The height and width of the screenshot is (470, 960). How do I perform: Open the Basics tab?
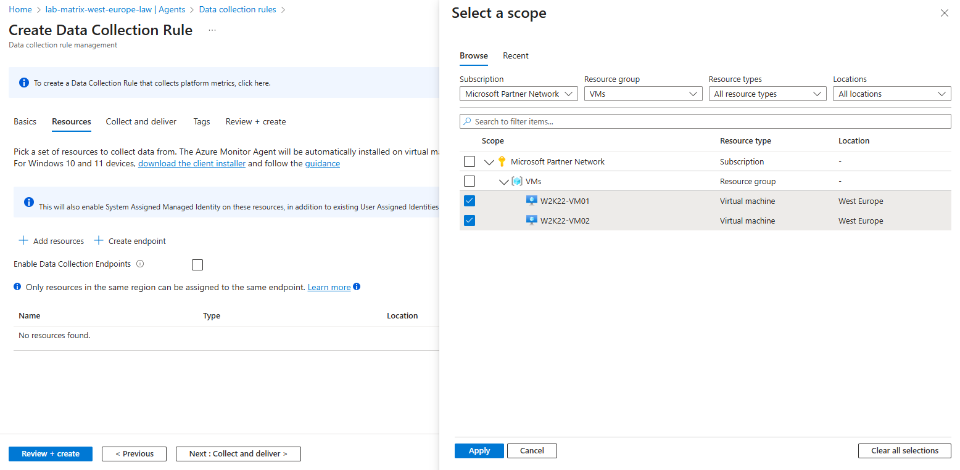point(25,121)
